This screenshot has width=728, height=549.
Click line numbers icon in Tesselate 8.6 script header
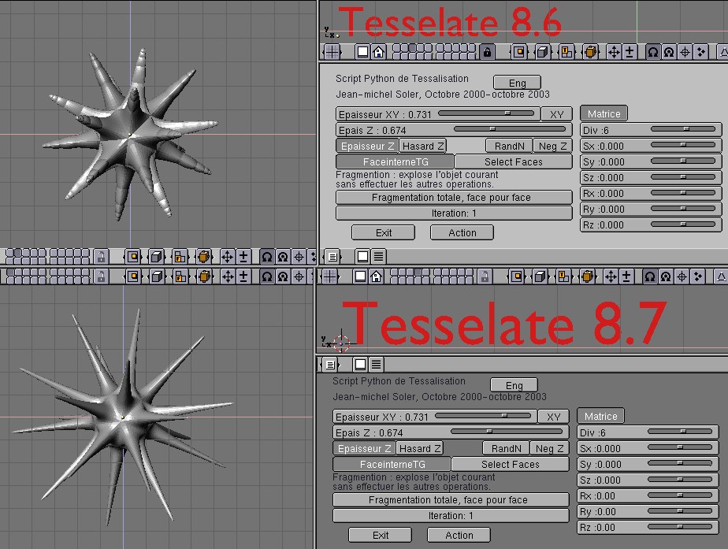pyautogui.click(x=379, y=256)
